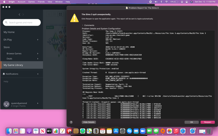
Task: Expand EA Play submenu arrow
Action: (x=38, y=40)
